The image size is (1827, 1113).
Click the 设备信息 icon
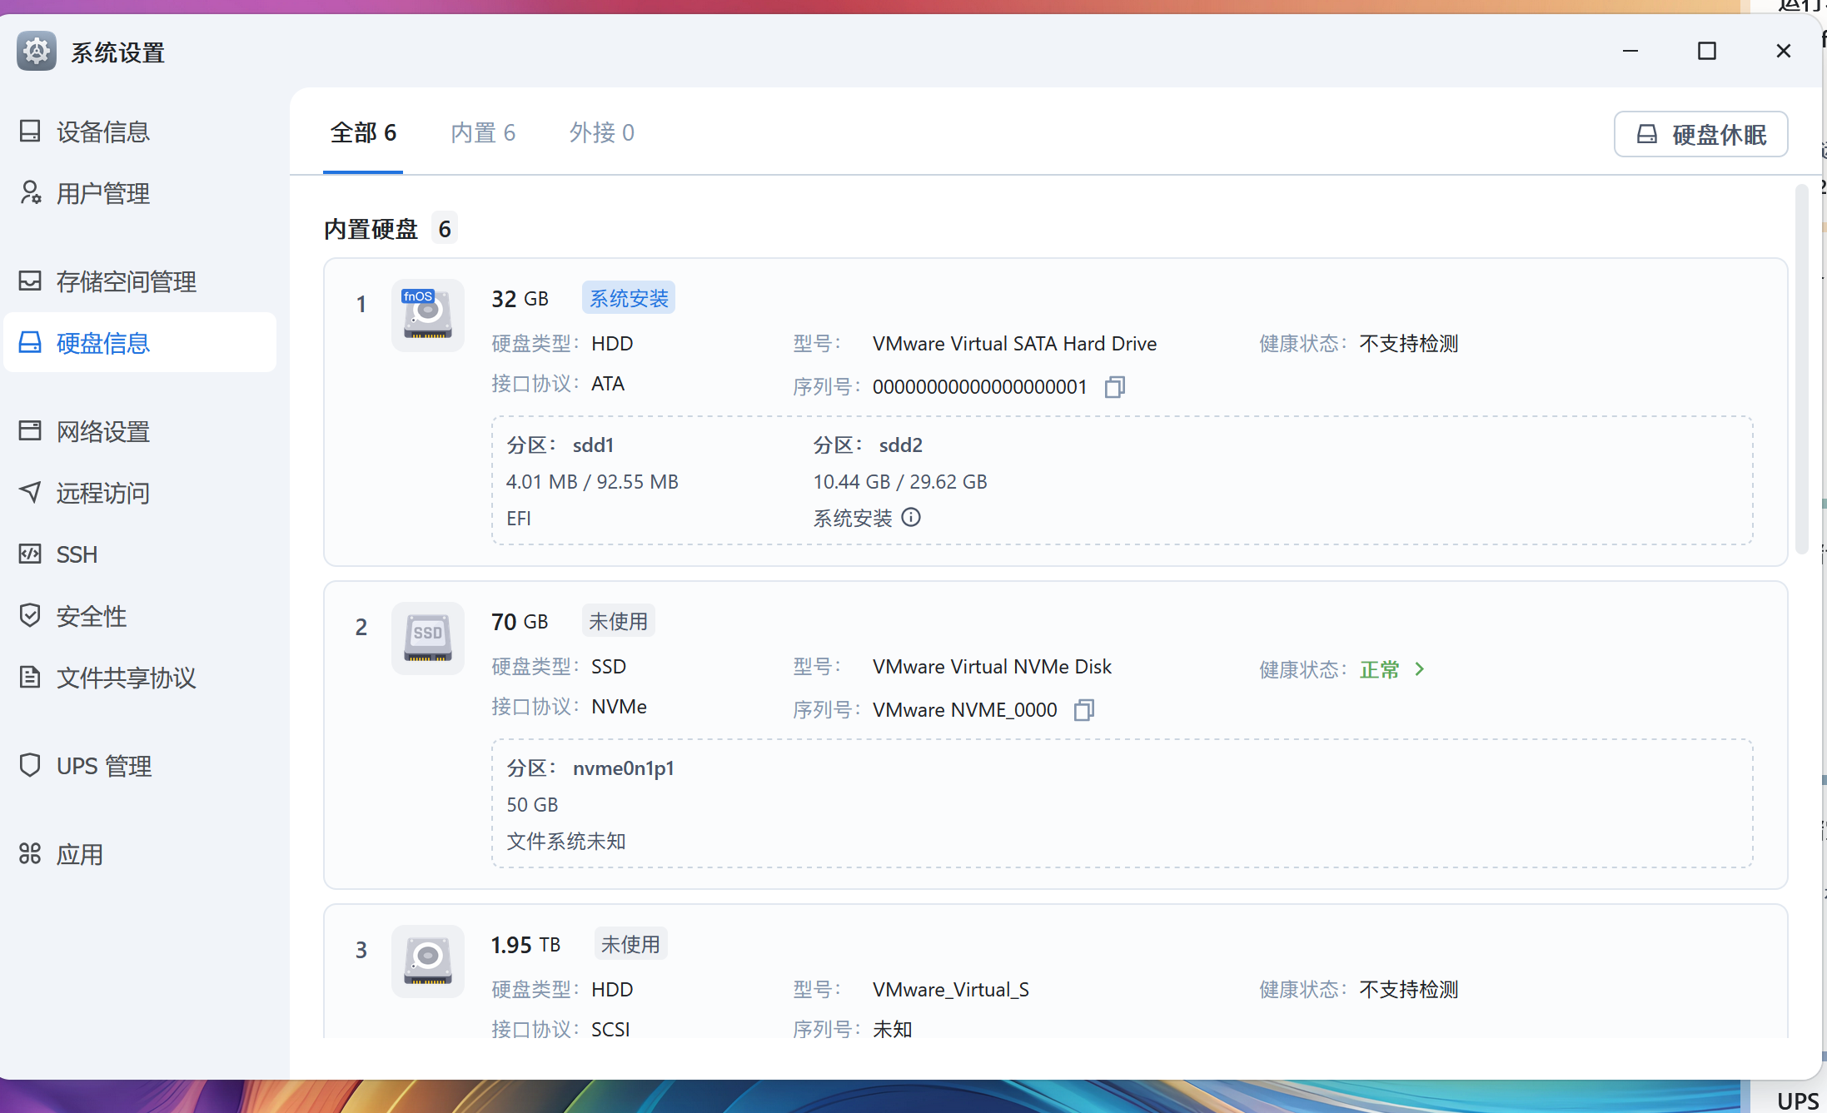click(x=30, y=131)
